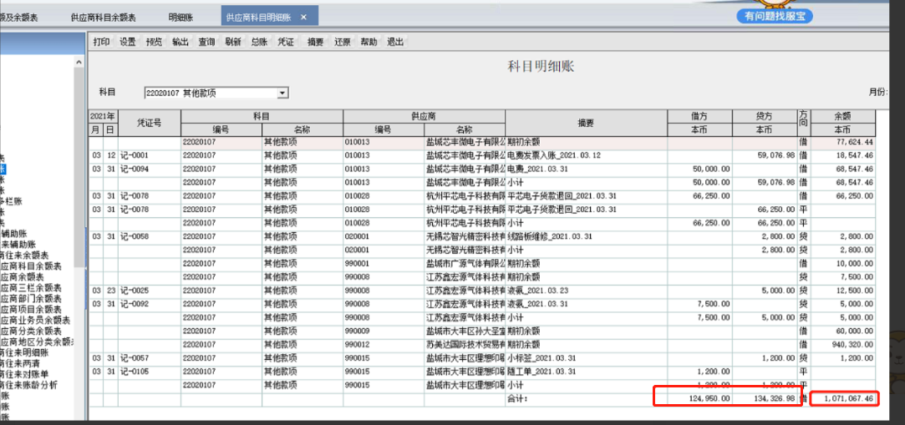Click the 还原 toolbar button
This screenshot has width=905, height=425.
point(343,42)
